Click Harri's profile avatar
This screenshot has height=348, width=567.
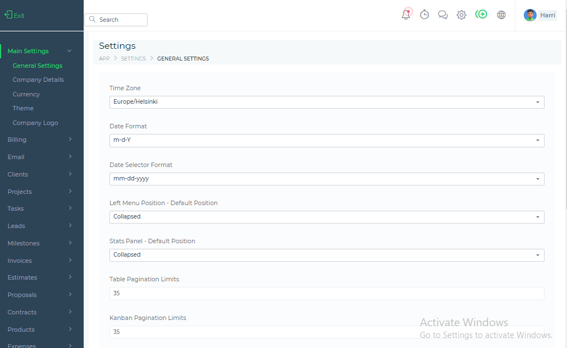click(530, 15)
